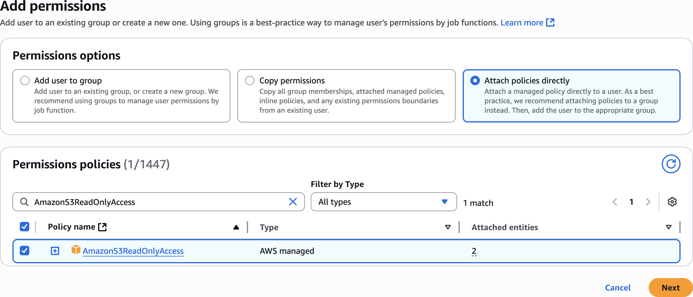Sort by the Type column arrow
This screenshot has width=693, height=297.
tap(448, 227)
